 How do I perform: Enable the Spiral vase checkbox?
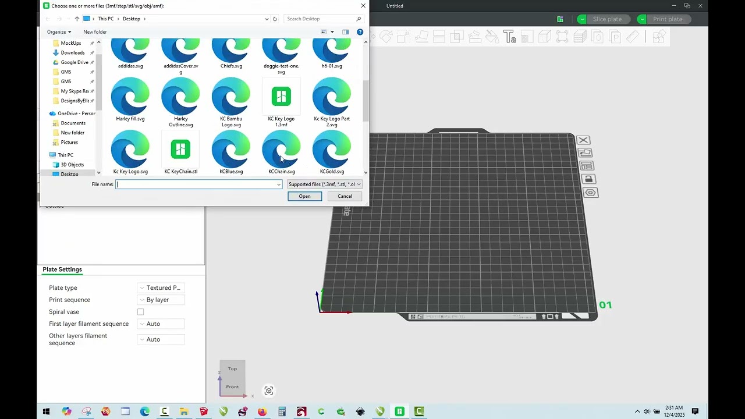click(x=140, y=312)
